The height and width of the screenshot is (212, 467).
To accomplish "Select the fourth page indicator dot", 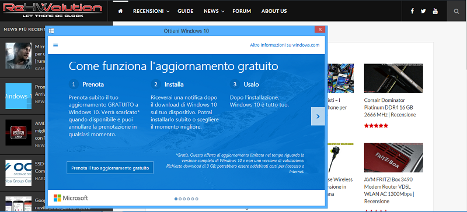I will pyautogui.click(x=189, y=199).
